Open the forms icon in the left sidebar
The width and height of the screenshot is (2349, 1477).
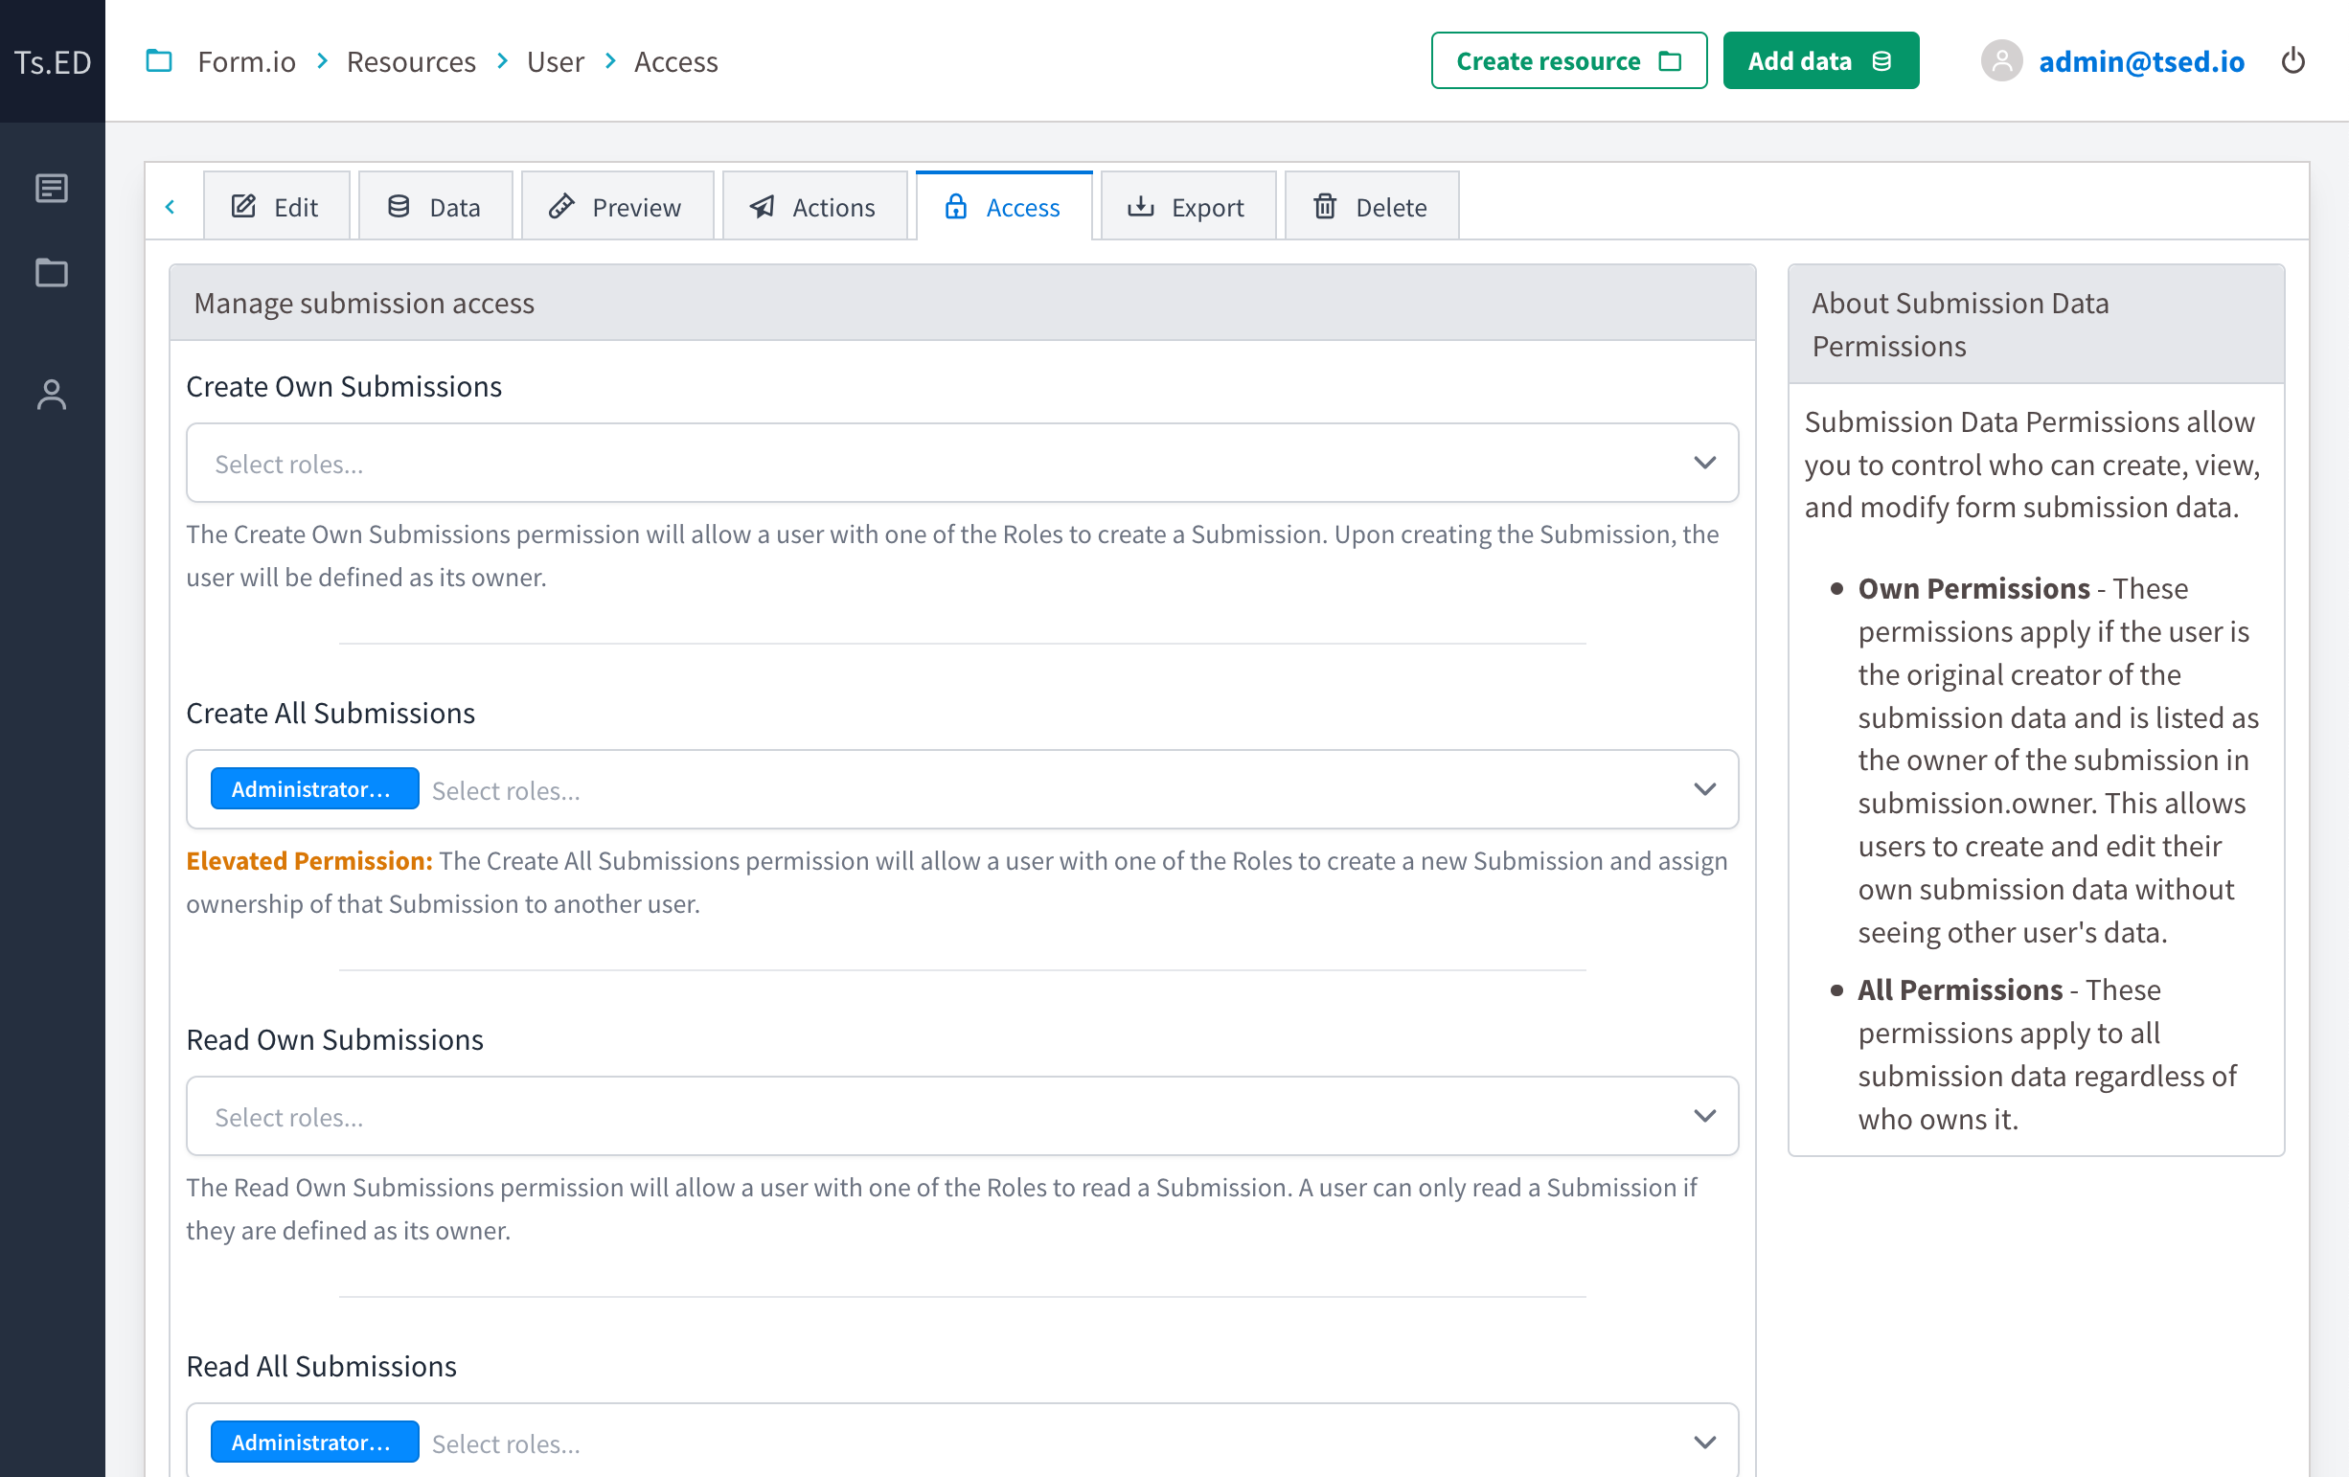[x=52, y=189]
